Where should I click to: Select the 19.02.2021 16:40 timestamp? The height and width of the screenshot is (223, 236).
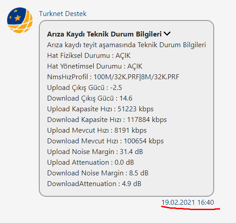187,202
